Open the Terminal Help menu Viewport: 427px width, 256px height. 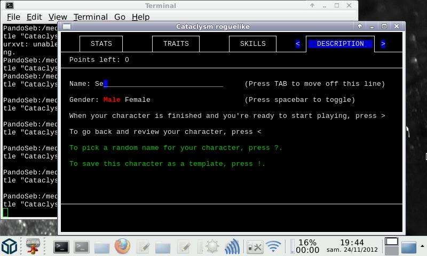point(141,17)
